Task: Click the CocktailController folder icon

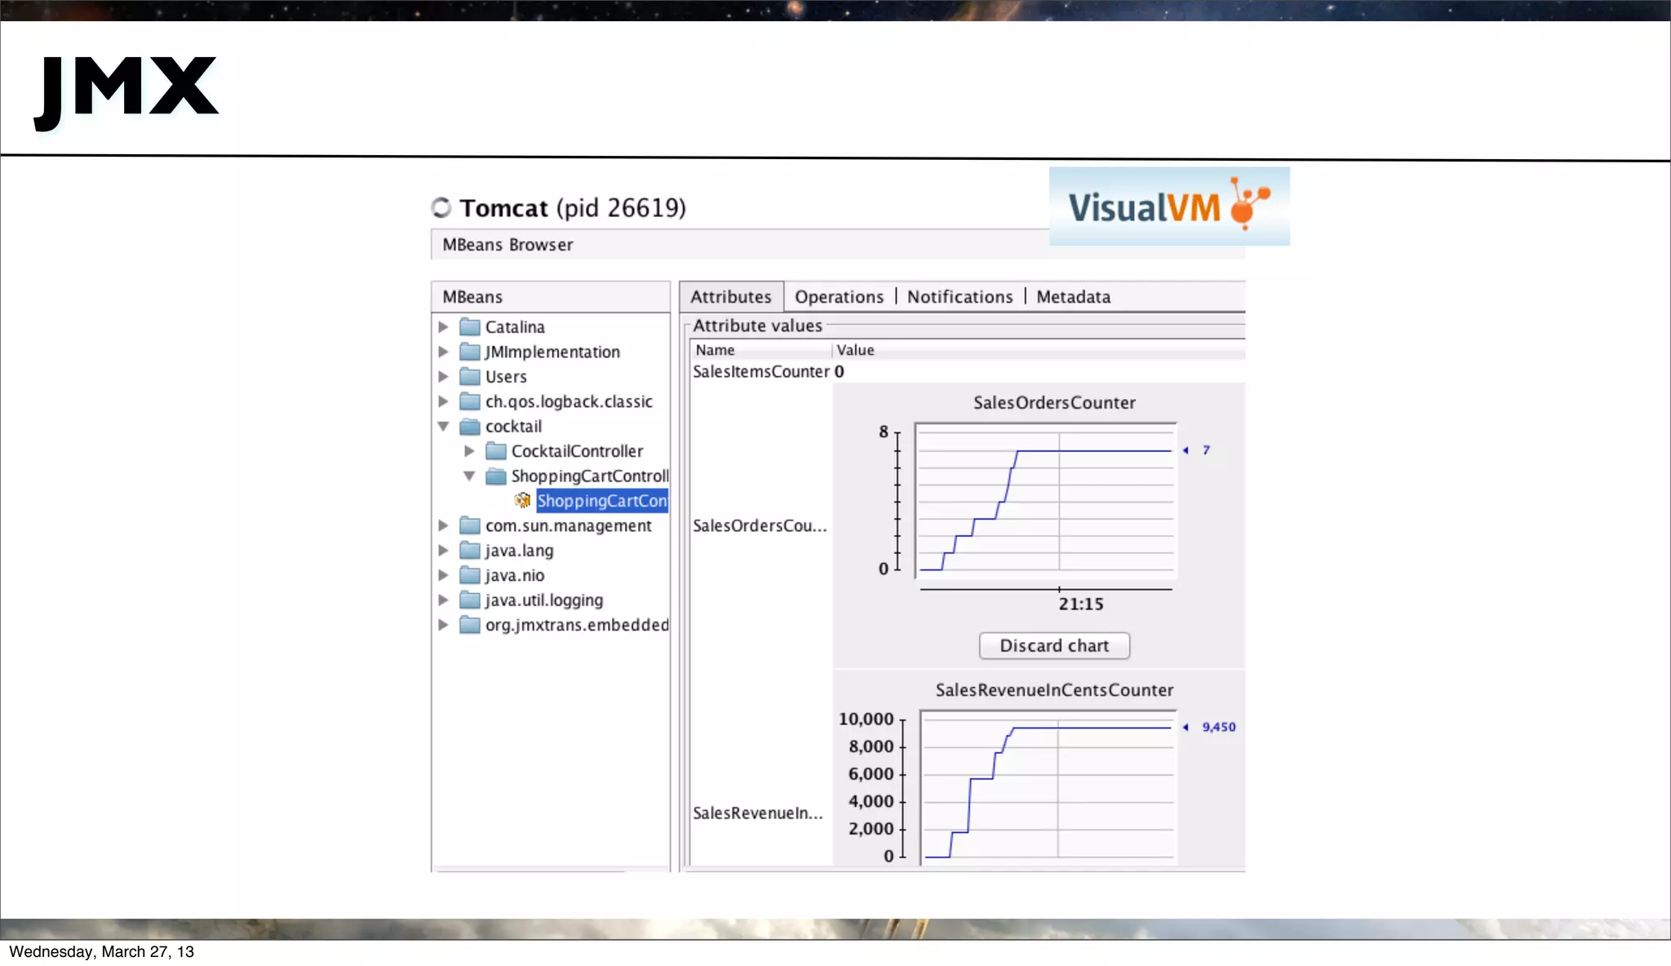Action: [x=495, y=451]
